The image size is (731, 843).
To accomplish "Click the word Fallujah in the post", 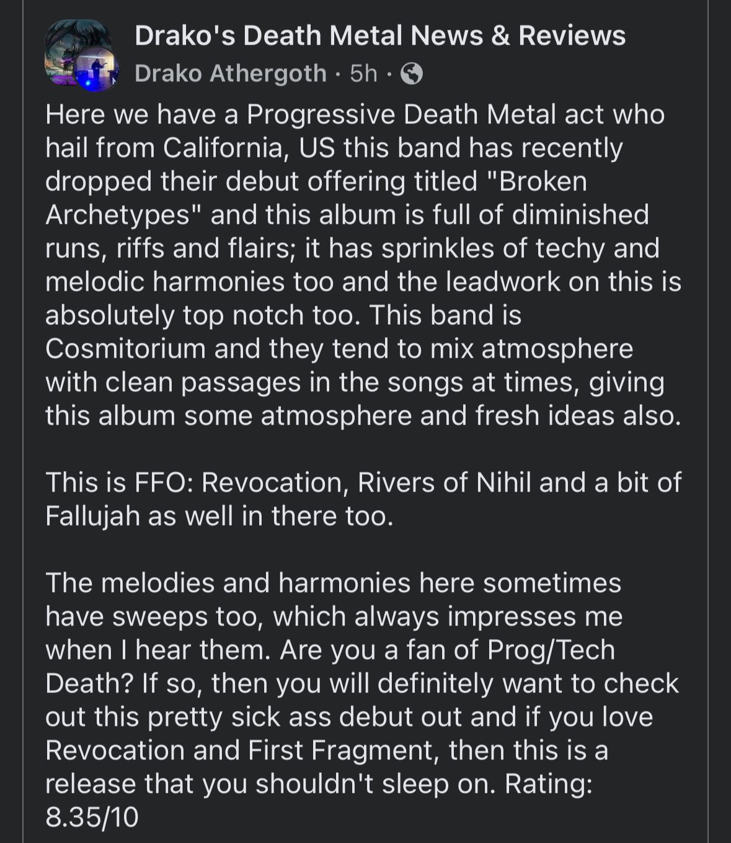I will [x=92, y=516].
